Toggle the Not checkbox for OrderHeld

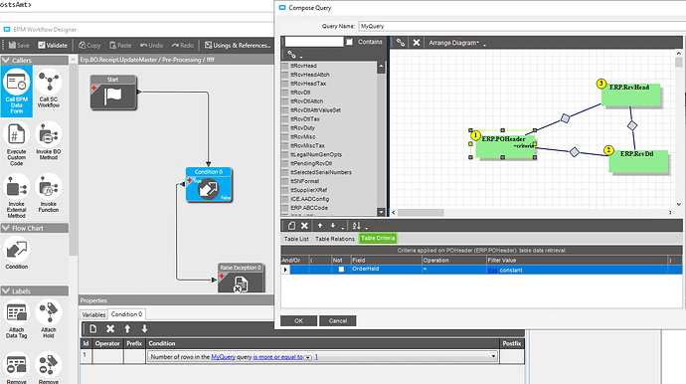[341, 270]
